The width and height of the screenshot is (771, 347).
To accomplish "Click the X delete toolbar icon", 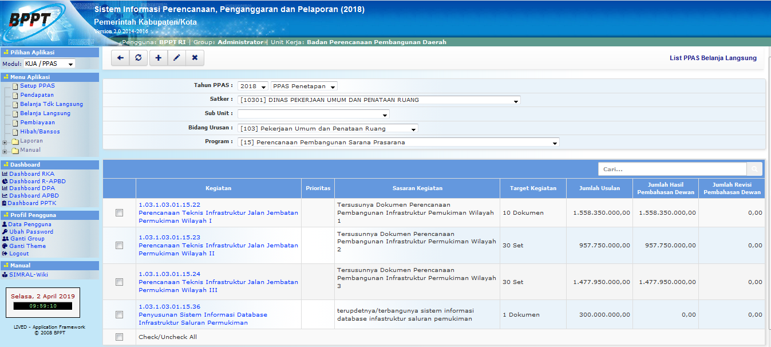I will [195, 58].
